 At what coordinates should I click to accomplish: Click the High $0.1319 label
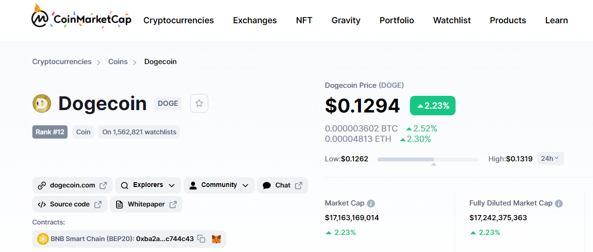[511, 159]
